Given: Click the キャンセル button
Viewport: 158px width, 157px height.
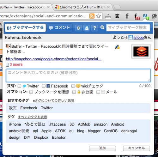Looking at the screenshot, I should point(137,148).
